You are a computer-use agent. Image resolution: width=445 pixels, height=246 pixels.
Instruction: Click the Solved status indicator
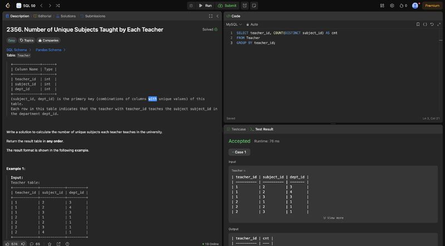pyautogui.click(x=210, y=29)
